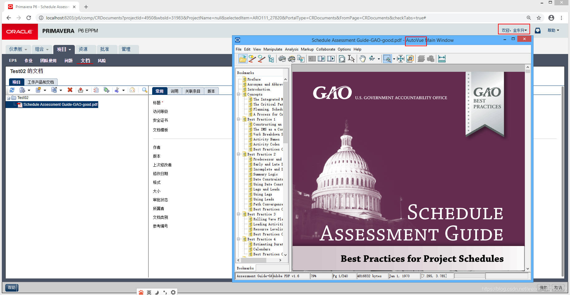Open the Markup menu in AutoVue

coord(307,49)
